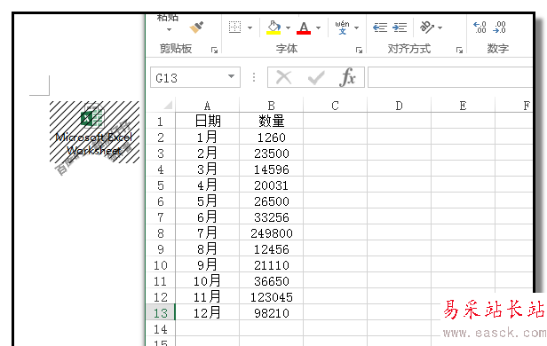Click the wén phonetic guide icon
547x346 pixels.
(342, 28)
